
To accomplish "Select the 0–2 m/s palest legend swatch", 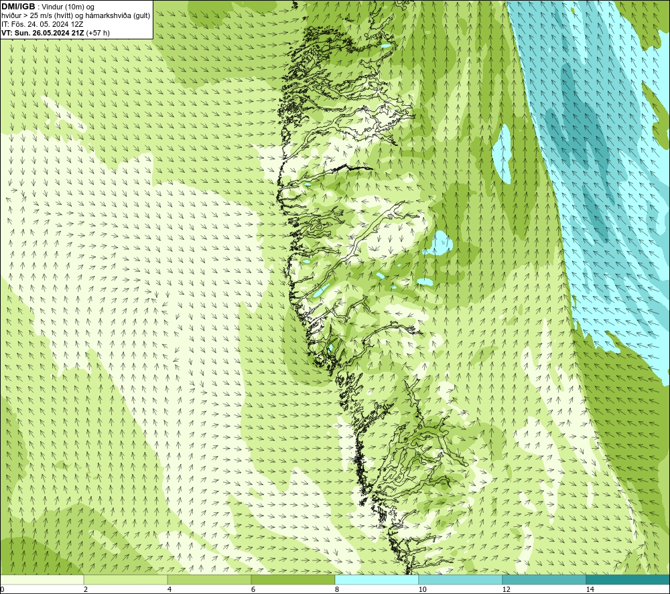I will pyautogui.click(x=42, y=579).
